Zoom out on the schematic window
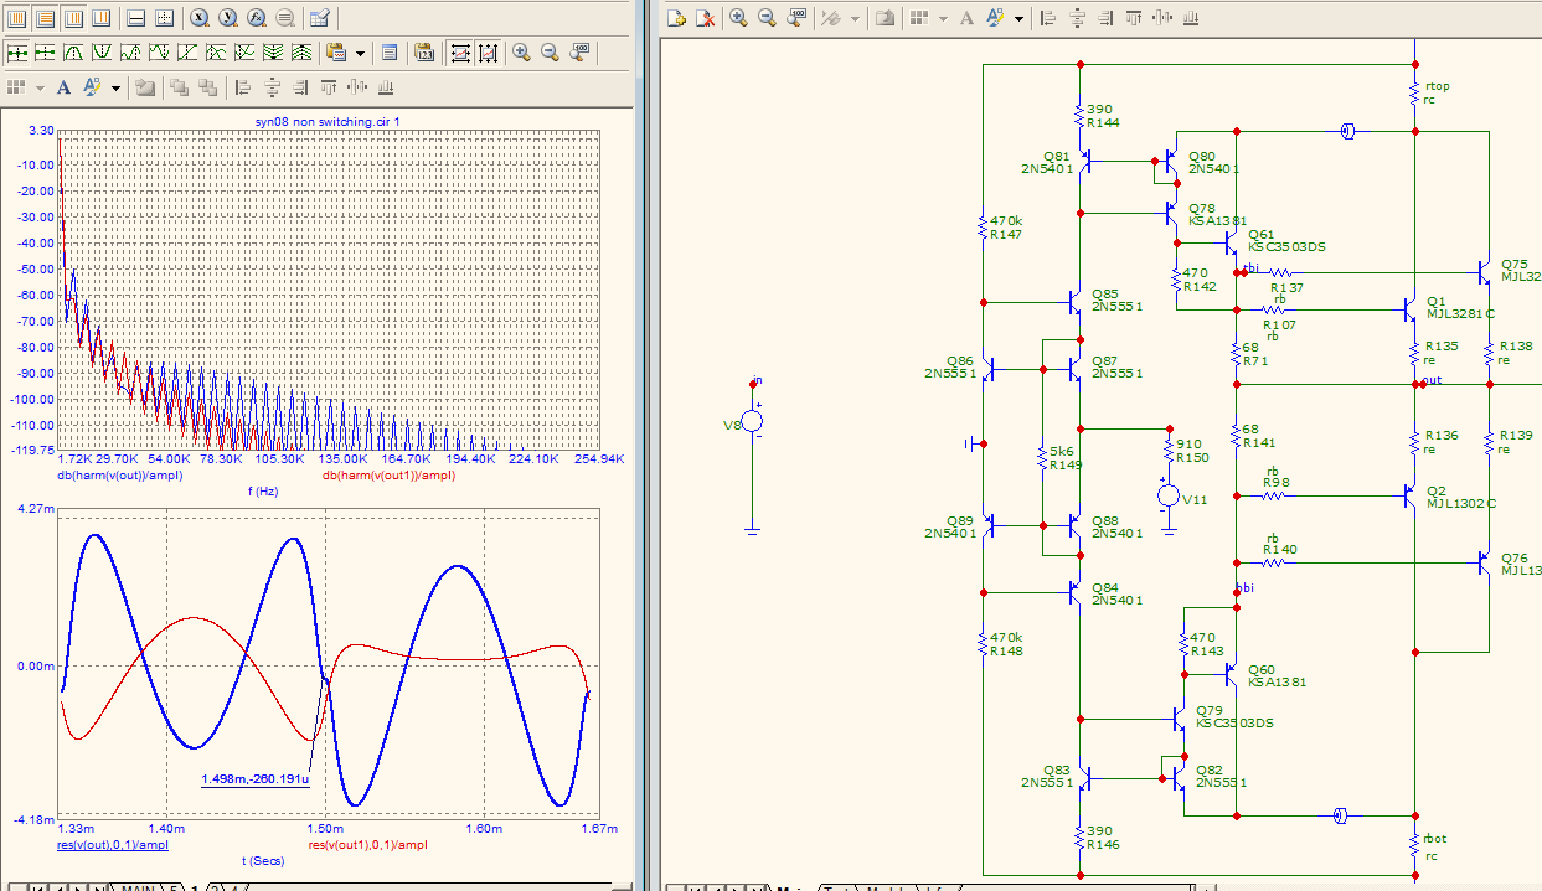Screen dimensions: 1542x891 [x=767, y=18]
